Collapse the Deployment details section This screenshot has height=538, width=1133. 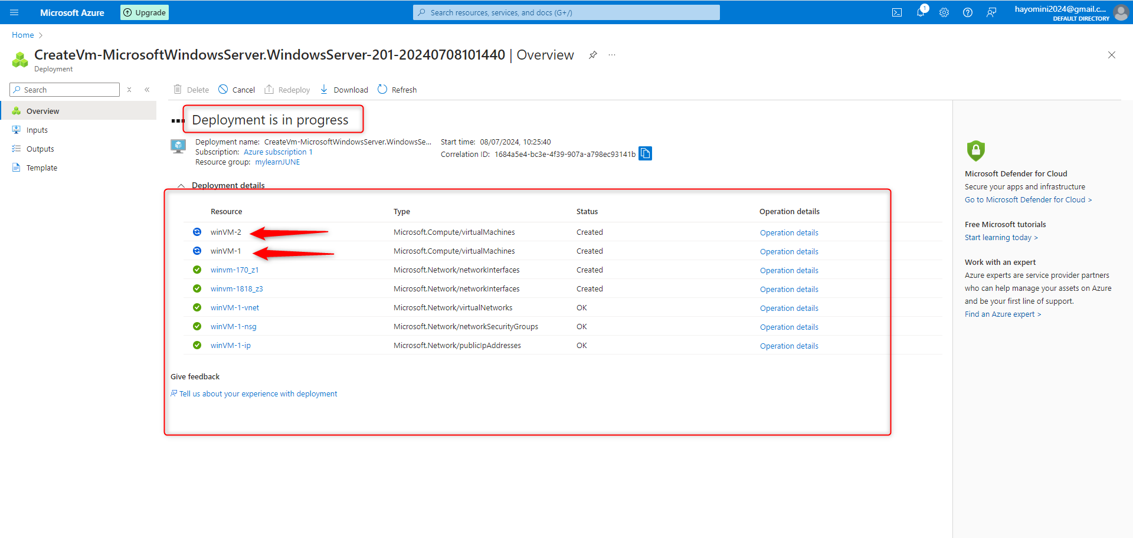(181, 186)
